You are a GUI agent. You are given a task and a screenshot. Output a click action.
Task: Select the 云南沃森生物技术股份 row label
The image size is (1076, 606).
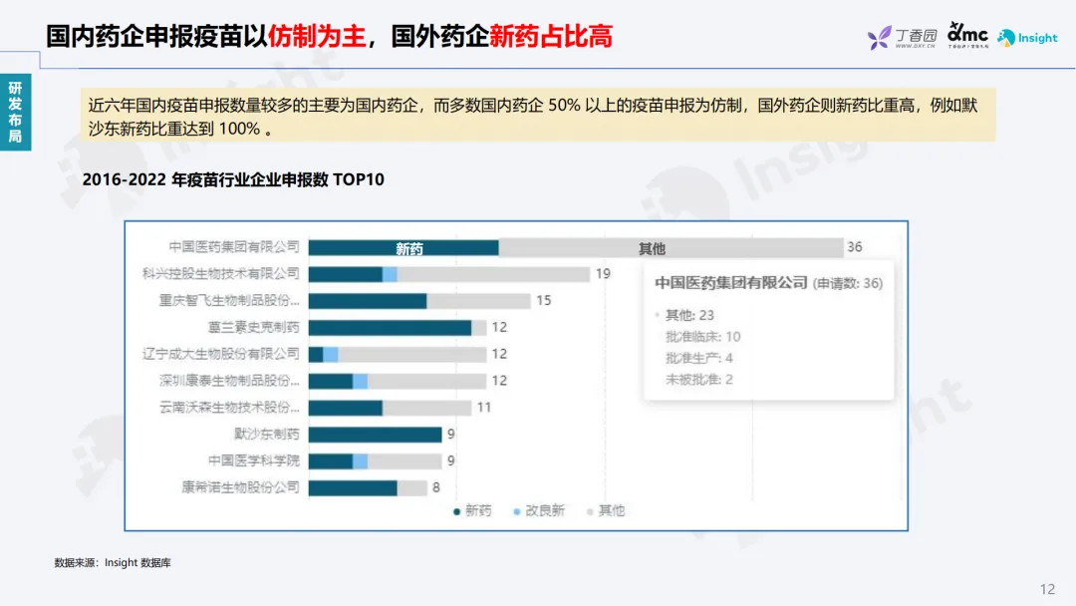(229, 407)
